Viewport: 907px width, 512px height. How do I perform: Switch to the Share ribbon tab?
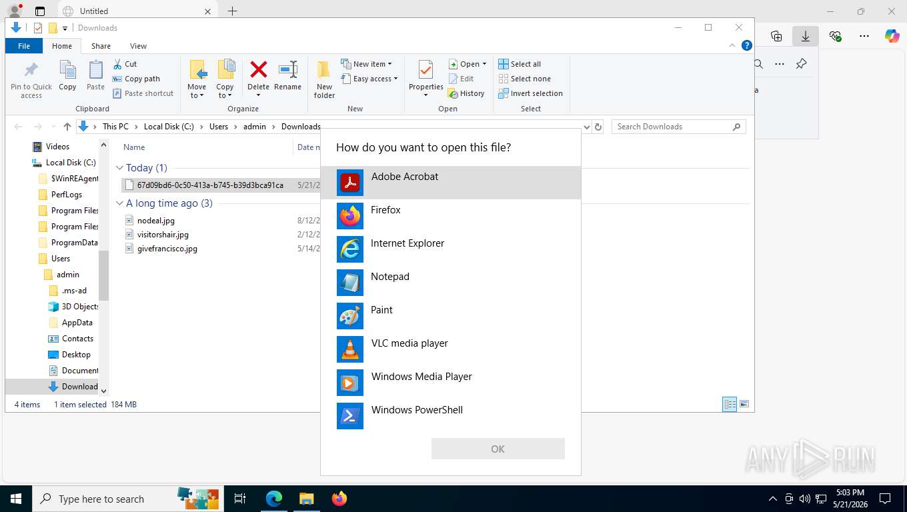click(x=101, y=46)
